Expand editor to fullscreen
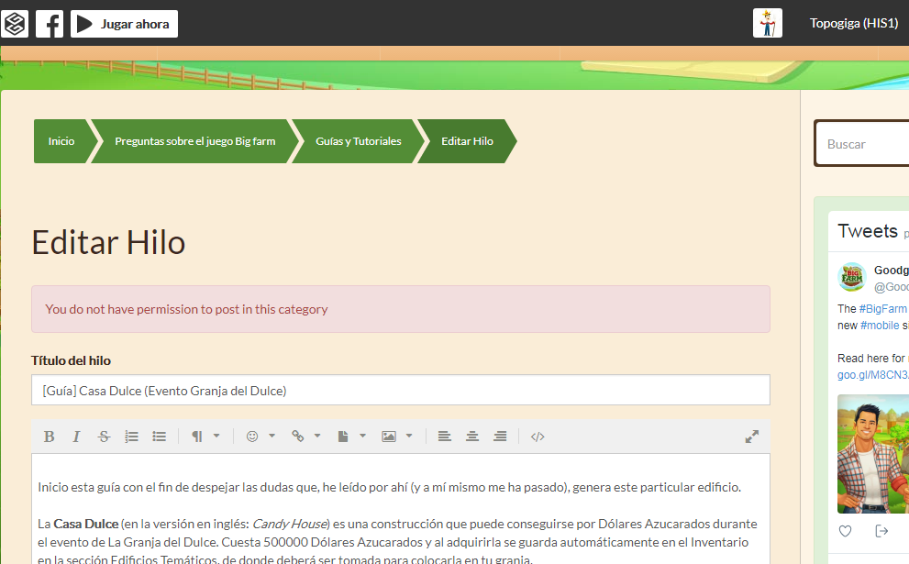This screenshot has height=564, width=909. tap(752, 437)
